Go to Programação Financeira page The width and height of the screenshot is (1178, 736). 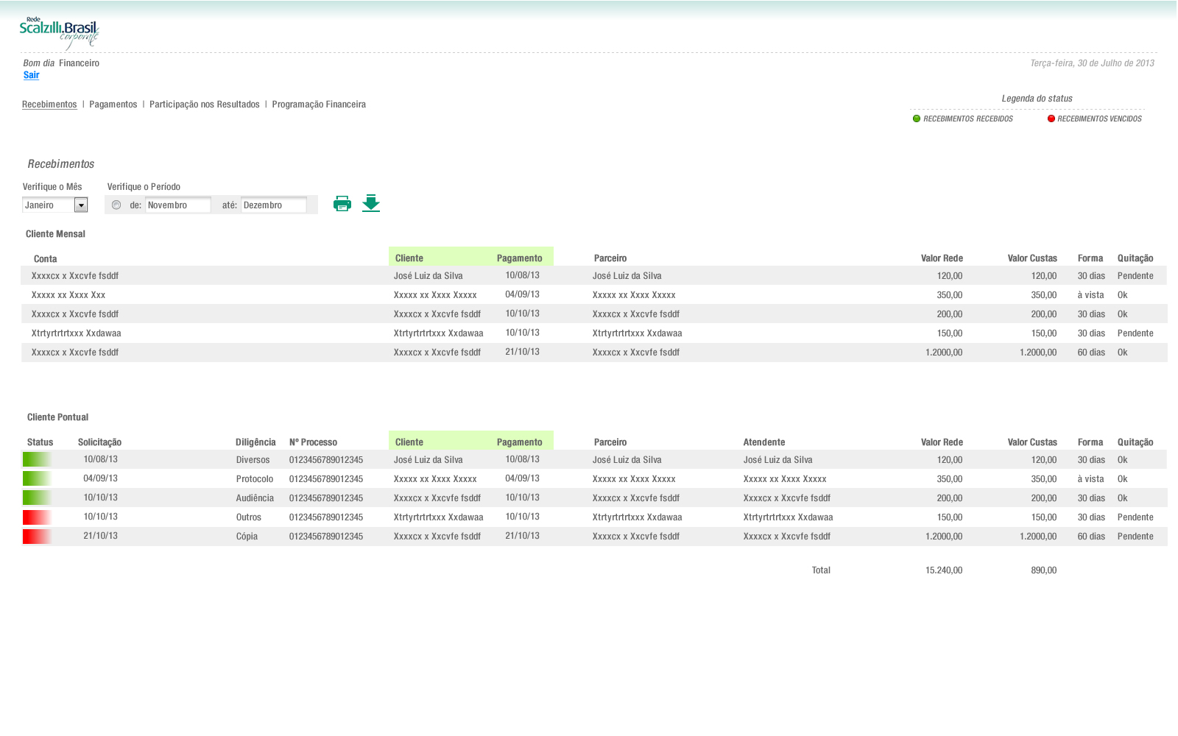pyautogui.click(x=319, y=105)
